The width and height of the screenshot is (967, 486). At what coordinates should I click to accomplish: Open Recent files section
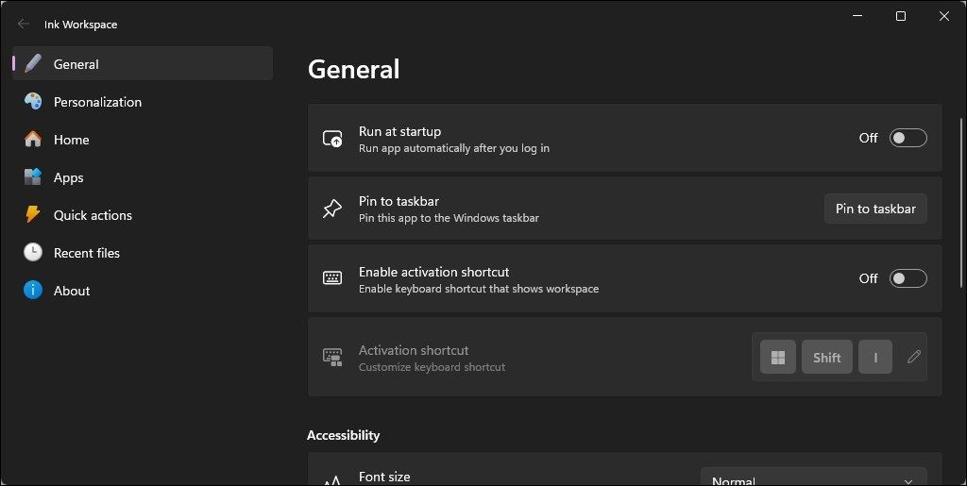(x=143, y=253)
